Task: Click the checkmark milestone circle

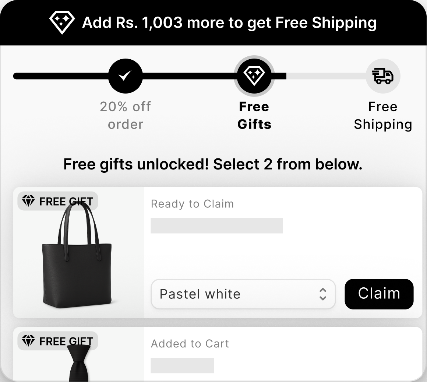Action: pyautogui.click(x=125, y=76)
